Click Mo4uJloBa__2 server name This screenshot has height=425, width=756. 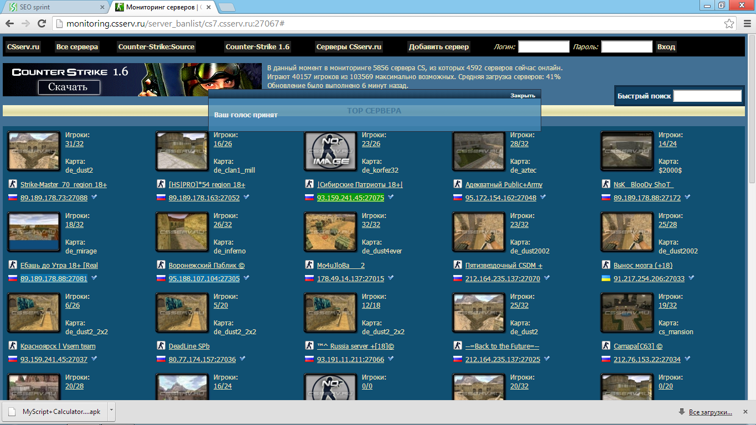pyautogui.click(x=341, y=265)
